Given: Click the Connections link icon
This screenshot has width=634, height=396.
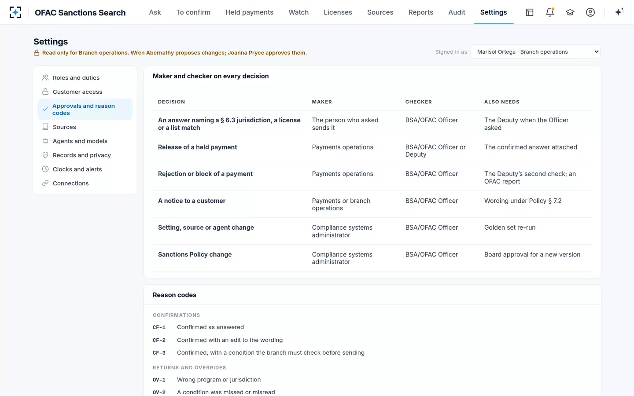Looking at the screenshot, I should pos(45,183).
